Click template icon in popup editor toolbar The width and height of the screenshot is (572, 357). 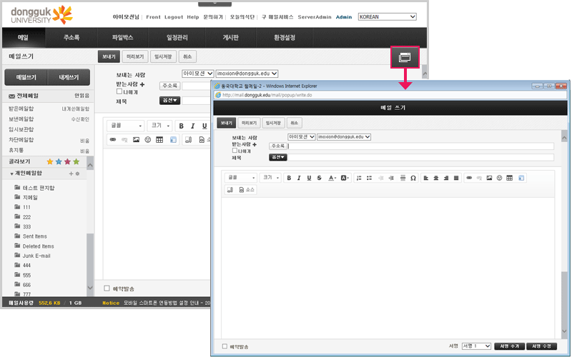(x=521, y=178)
